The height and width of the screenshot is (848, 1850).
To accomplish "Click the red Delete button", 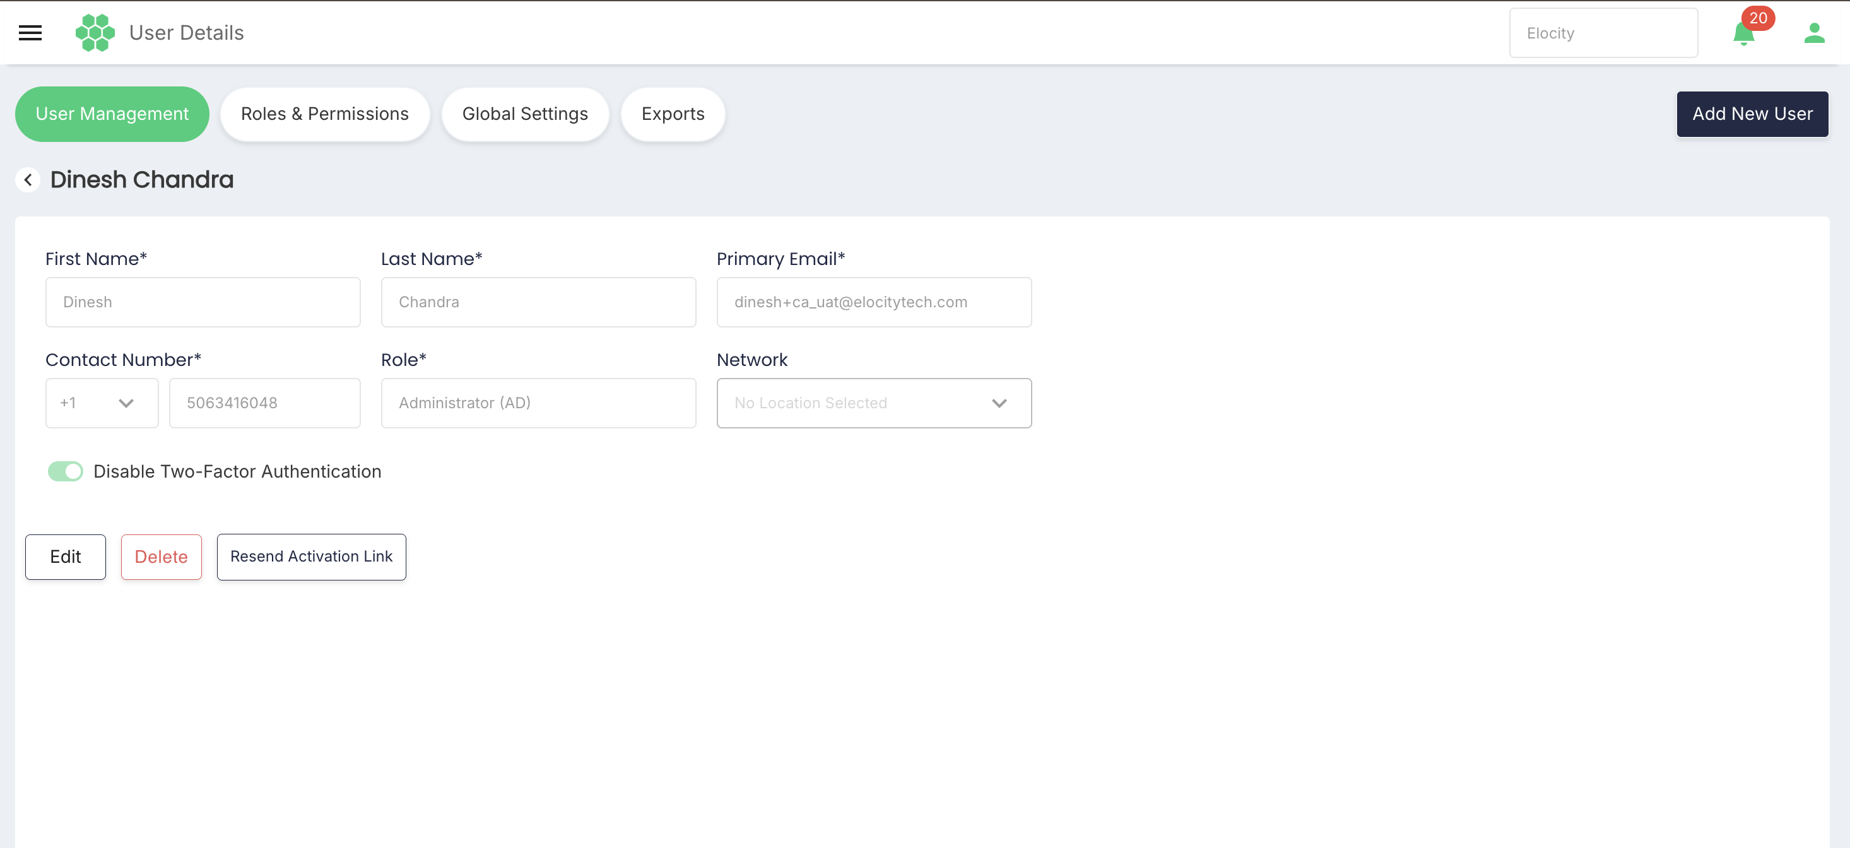I will coord(161,556).
